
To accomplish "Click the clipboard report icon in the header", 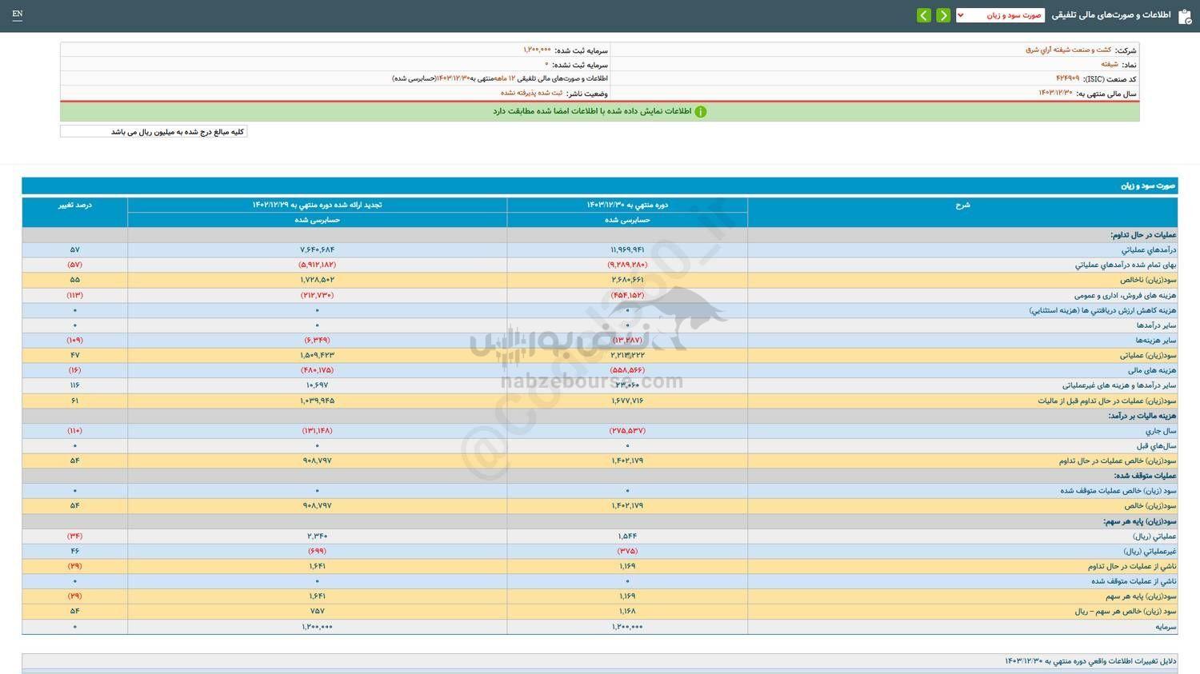I will coord(1186,14).
